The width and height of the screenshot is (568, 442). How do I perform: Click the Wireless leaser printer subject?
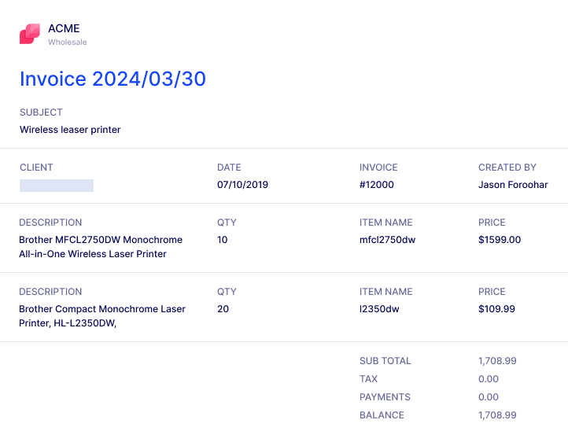coord(70,130)
